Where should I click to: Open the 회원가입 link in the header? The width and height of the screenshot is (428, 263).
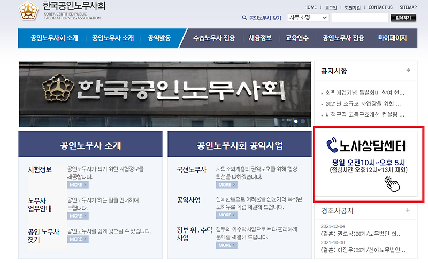[x=353, y=7]
